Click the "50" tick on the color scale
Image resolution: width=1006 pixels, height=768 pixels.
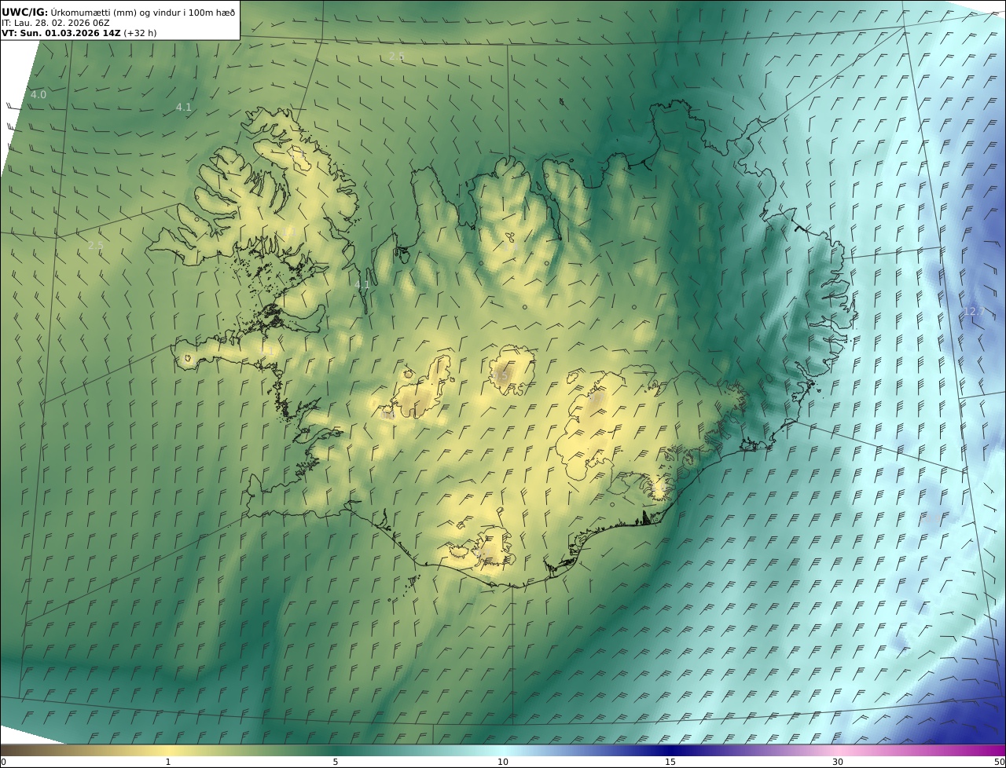[999, 763]
